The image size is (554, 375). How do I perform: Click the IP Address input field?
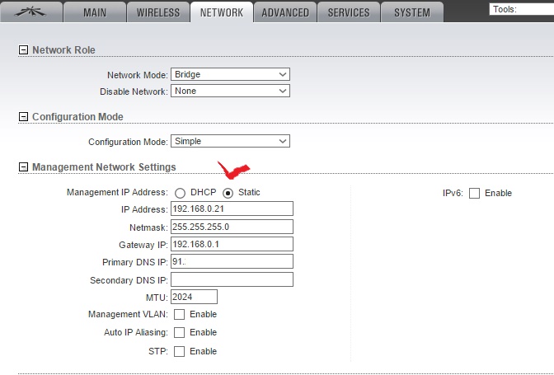click(232, 209)
